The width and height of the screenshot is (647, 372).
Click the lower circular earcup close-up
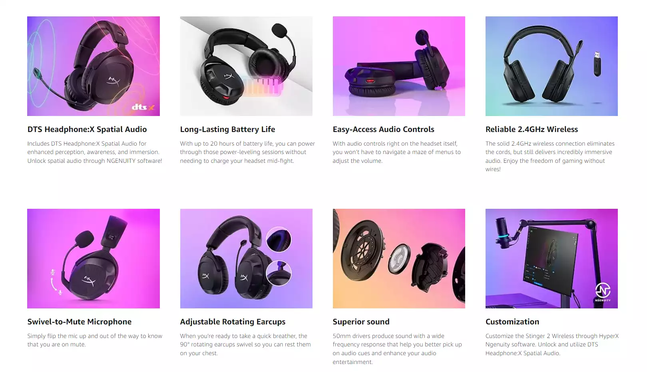point(279,273)
